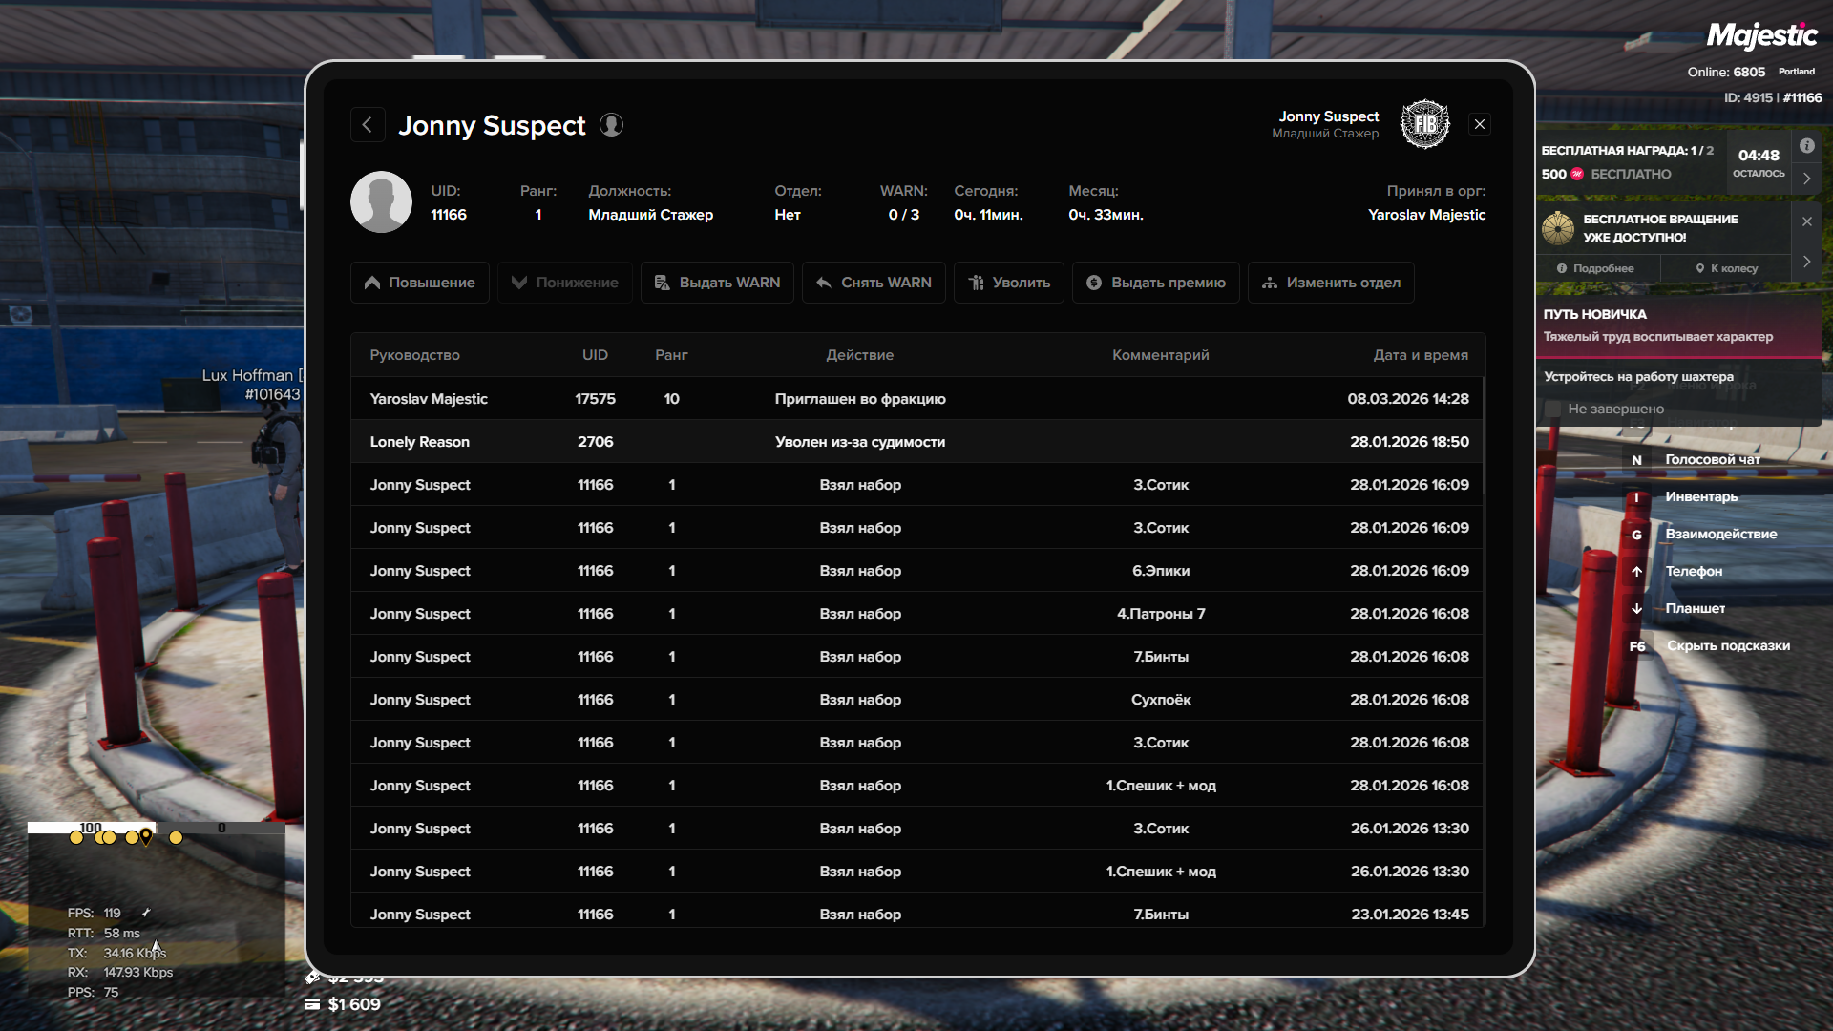Click the Выдать WARN button
Image resolution: width=1833 pixels, height=1031 pixels.
717,283
